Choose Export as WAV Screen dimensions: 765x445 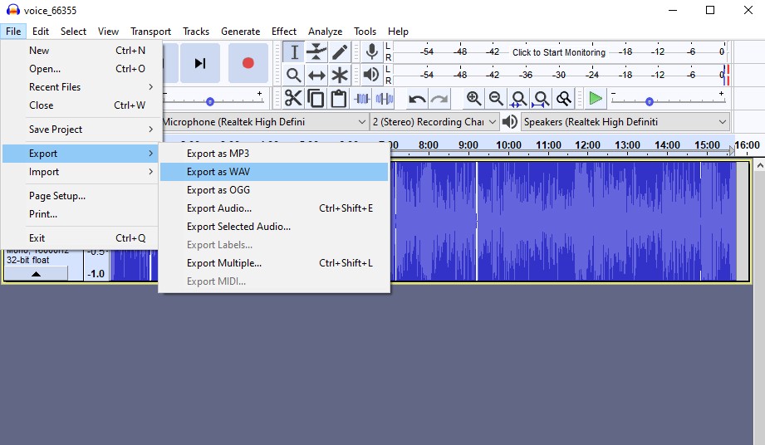click(218, 172)
